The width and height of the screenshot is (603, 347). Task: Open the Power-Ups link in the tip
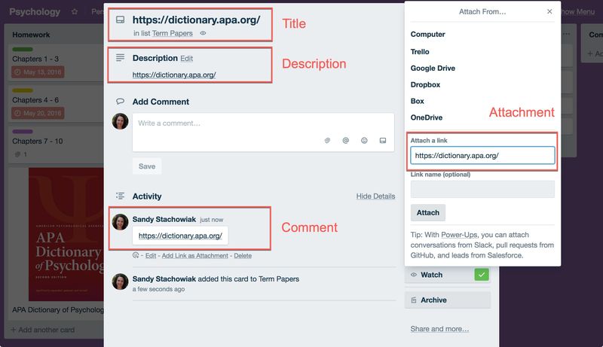459,235
